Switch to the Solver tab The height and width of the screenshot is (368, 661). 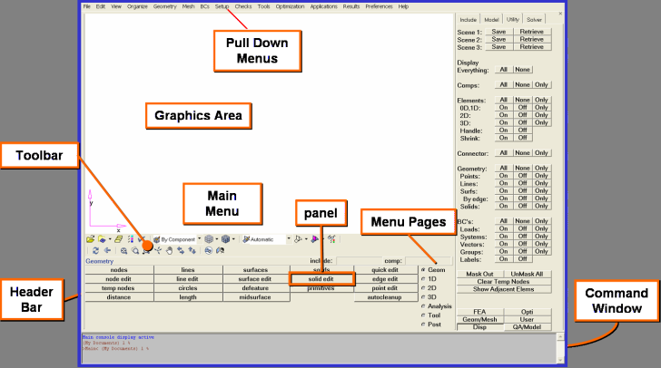[535, 18]
